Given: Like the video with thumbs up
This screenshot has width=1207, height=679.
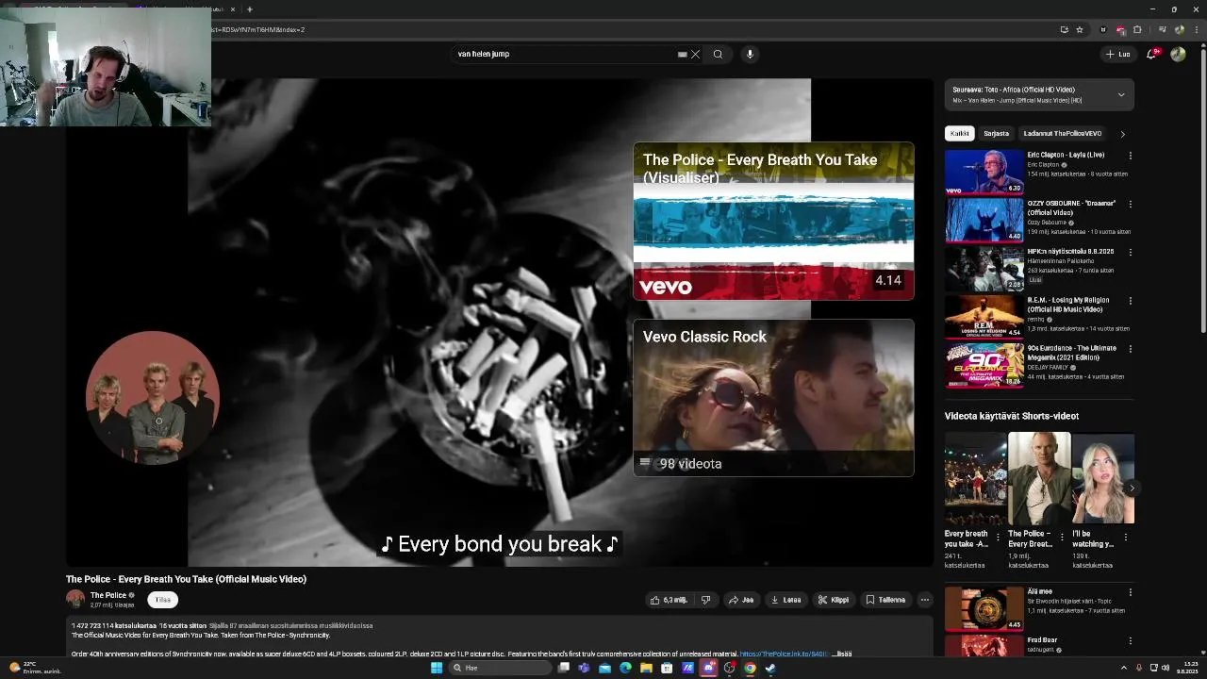Looking at the screenshot, I should click(x=669, y=600).
